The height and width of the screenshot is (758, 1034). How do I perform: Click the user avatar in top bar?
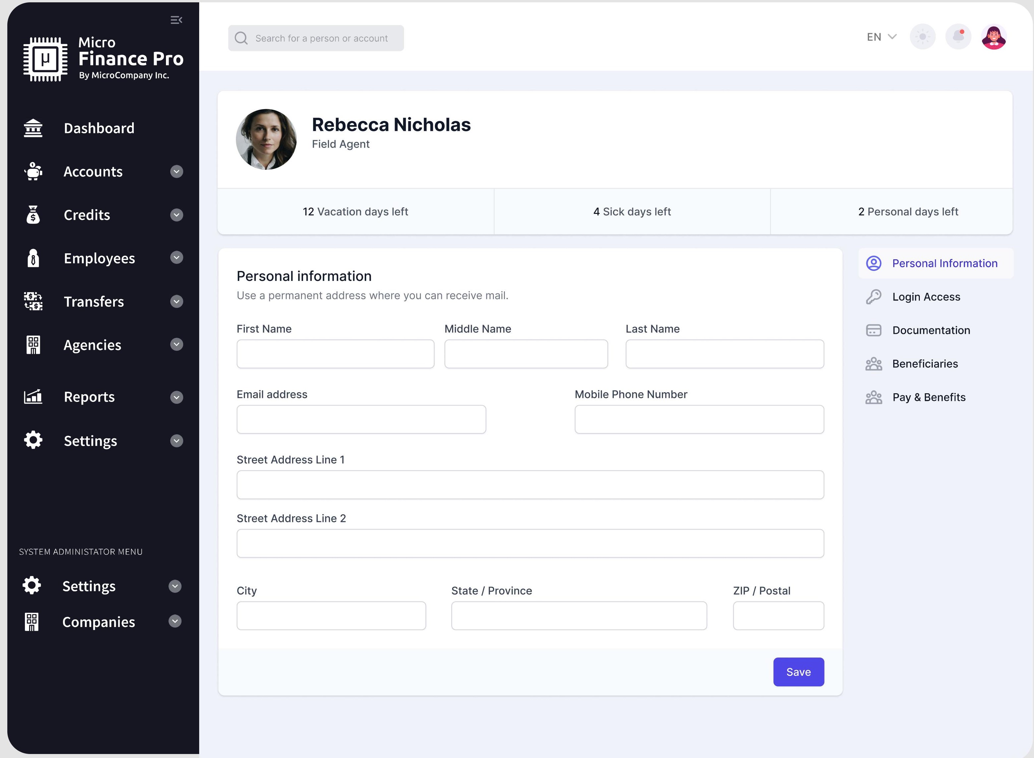[x=994, y=37]
